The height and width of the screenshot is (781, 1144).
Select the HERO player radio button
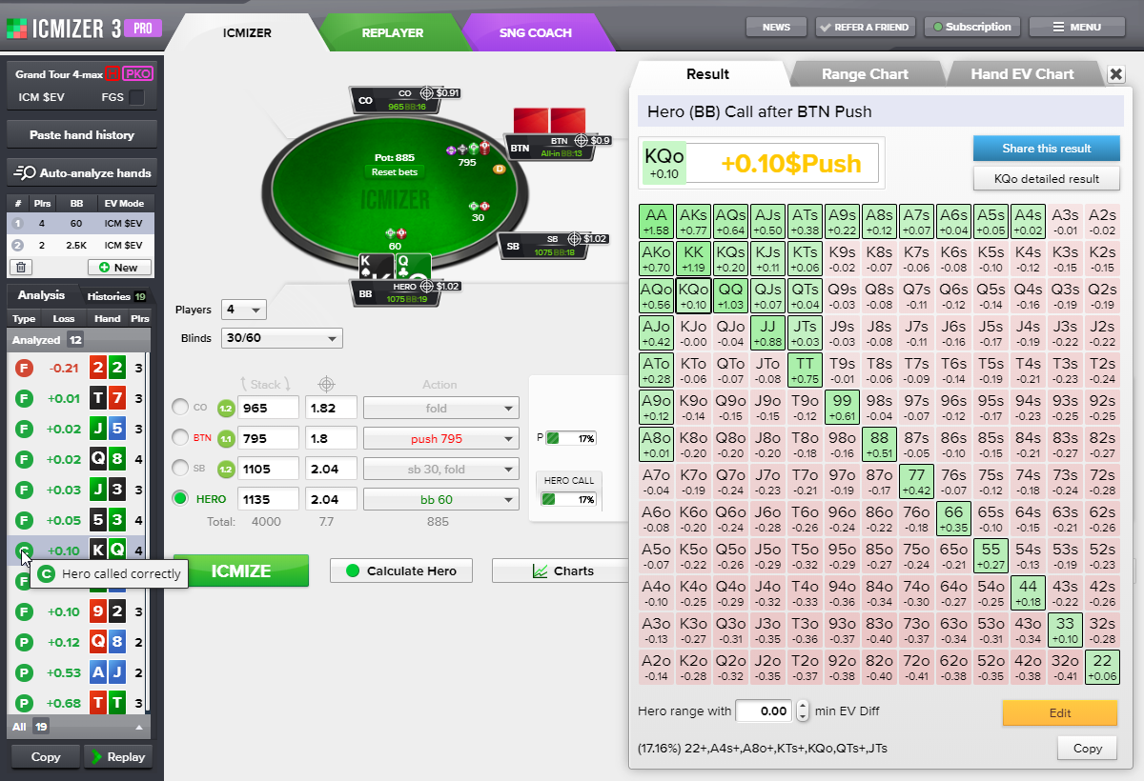point(179,498)
